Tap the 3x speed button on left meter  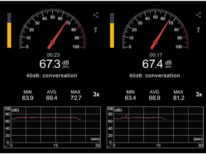tap(96, 94)
